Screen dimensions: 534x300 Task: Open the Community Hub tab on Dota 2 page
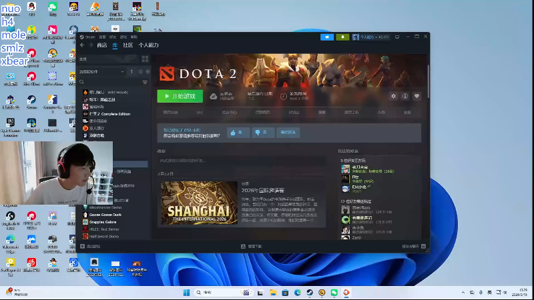tap(229, 112)
